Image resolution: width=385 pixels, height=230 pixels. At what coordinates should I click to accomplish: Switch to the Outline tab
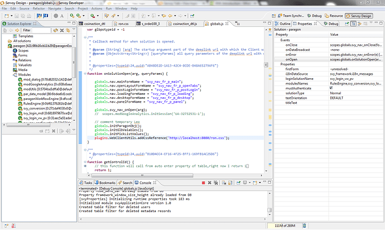tap(283, 23)
